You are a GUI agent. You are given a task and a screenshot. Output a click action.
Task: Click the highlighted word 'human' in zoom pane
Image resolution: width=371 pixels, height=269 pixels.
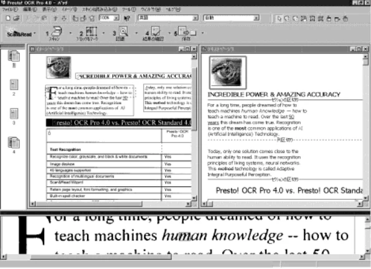184,236
